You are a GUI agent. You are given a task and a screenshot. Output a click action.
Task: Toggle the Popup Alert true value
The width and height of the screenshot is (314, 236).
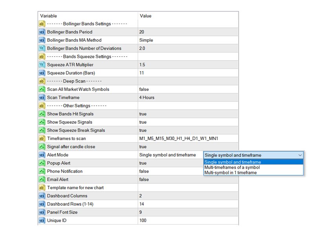pos(143,163)
